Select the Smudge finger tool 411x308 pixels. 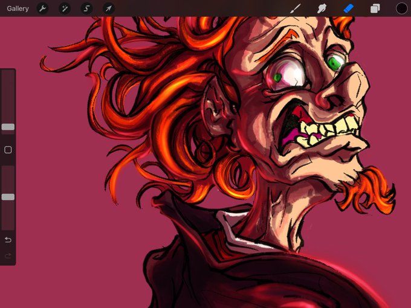322,8
